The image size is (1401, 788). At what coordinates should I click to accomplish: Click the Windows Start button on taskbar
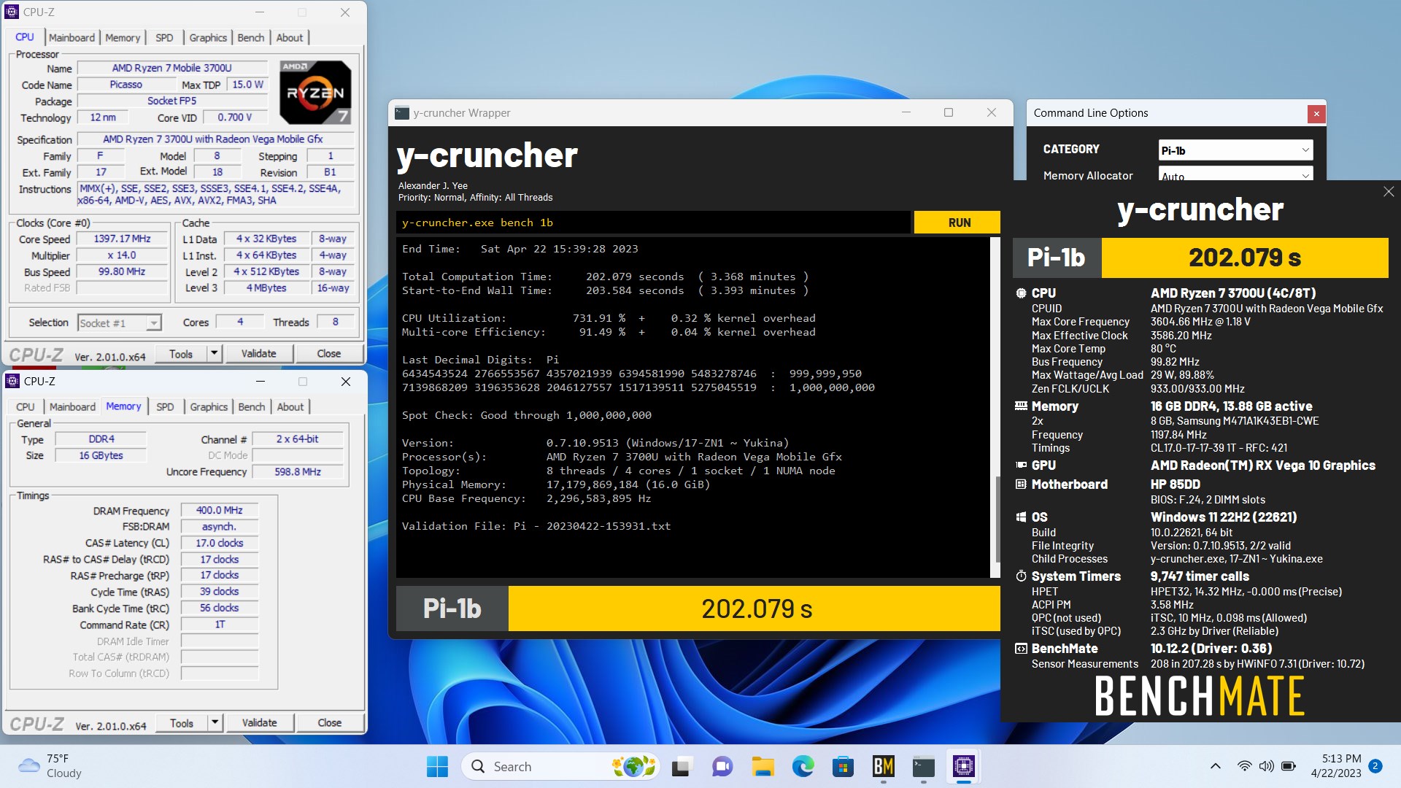(x=437, y=766)
